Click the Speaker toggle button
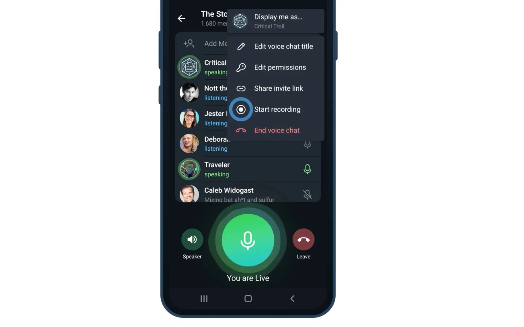Image resolution: width=524 pixels, height=327 pixels. click(192, 239)
